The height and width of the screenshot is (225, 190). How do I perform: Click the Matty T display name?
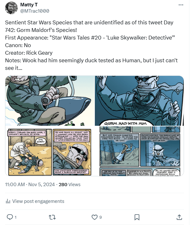(x=28, y=5)
